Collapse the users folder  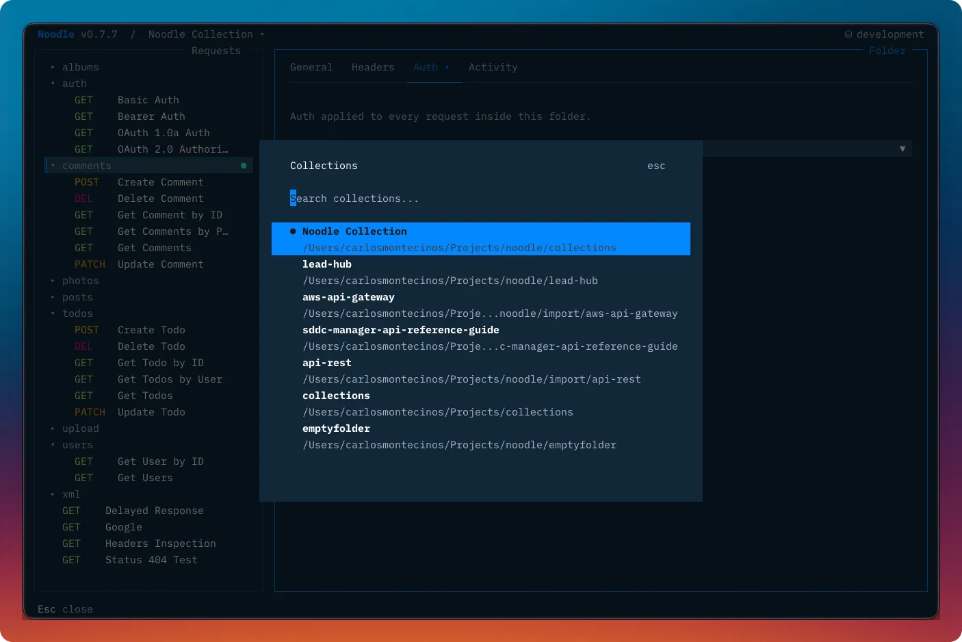tap(53, 445)
